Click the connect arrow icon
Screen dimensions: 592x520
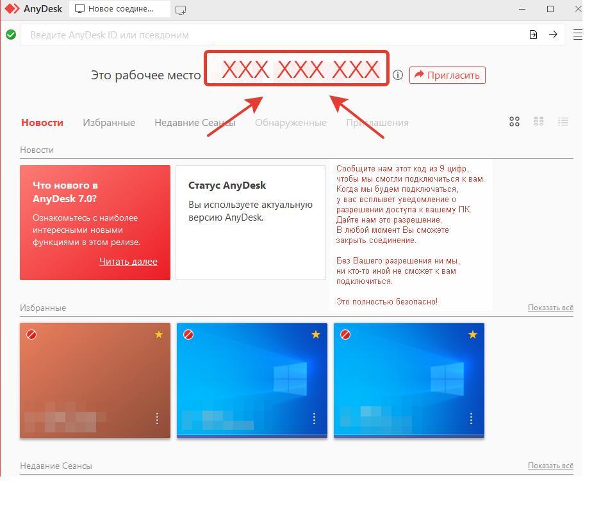click(553, 35)
